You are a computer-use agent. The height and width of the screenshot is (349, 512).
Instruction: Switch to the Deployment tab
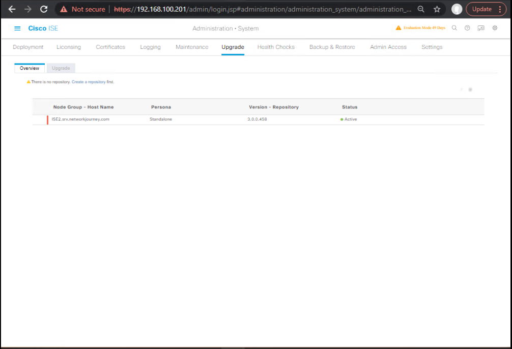point(28,47)
